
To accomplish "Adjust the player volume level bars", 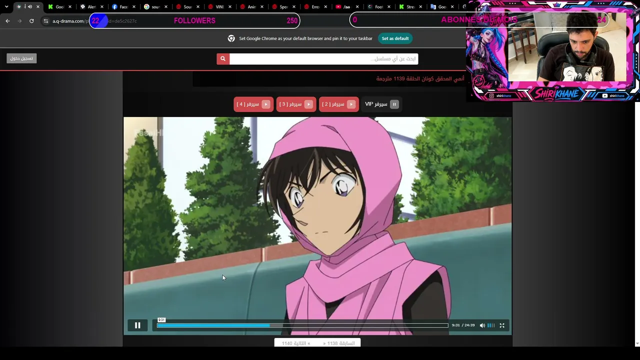I will (491, 325).
